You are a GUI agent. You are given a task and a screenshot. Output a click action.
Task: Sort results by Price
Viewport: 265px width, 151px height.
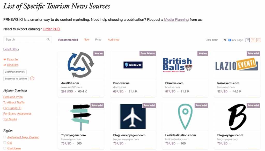[x=98, y=40]
